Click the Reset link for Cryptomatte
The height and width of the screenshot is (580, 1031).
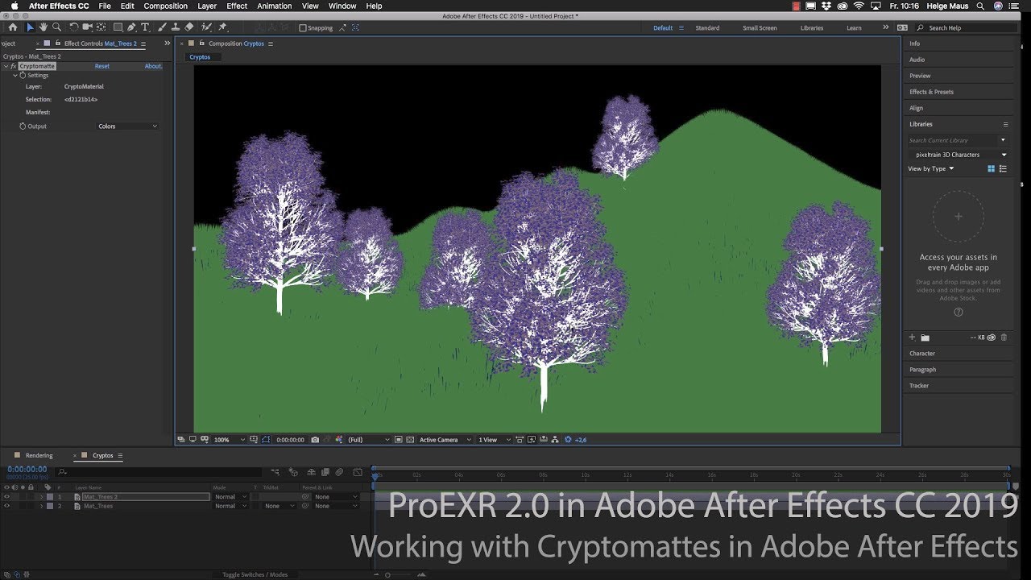[102, 66]
